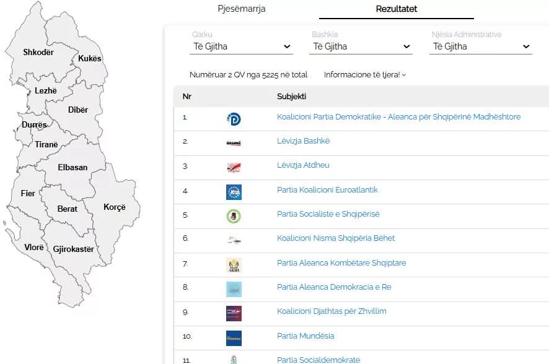Click the Partia Demokratike coalition logo
Image resolution: width=549 pixels, height=364 pixels.
click(234, 119)
